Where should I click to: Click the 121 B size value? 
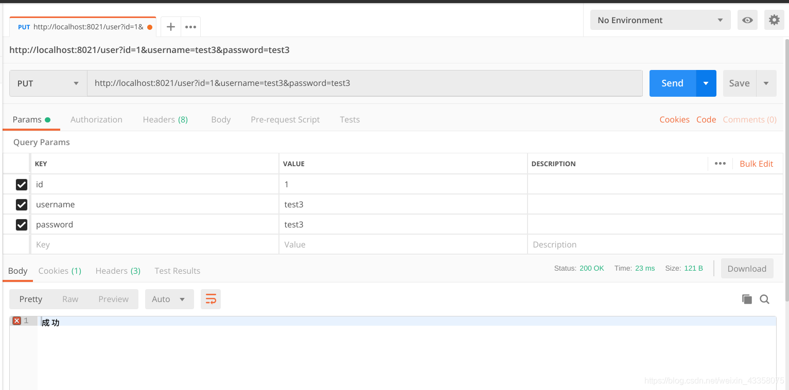coord(693,268)
